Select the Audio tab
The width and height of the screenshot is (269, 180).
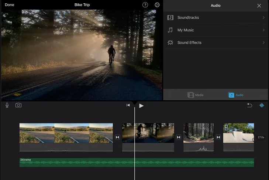click(x=236, y=95)
